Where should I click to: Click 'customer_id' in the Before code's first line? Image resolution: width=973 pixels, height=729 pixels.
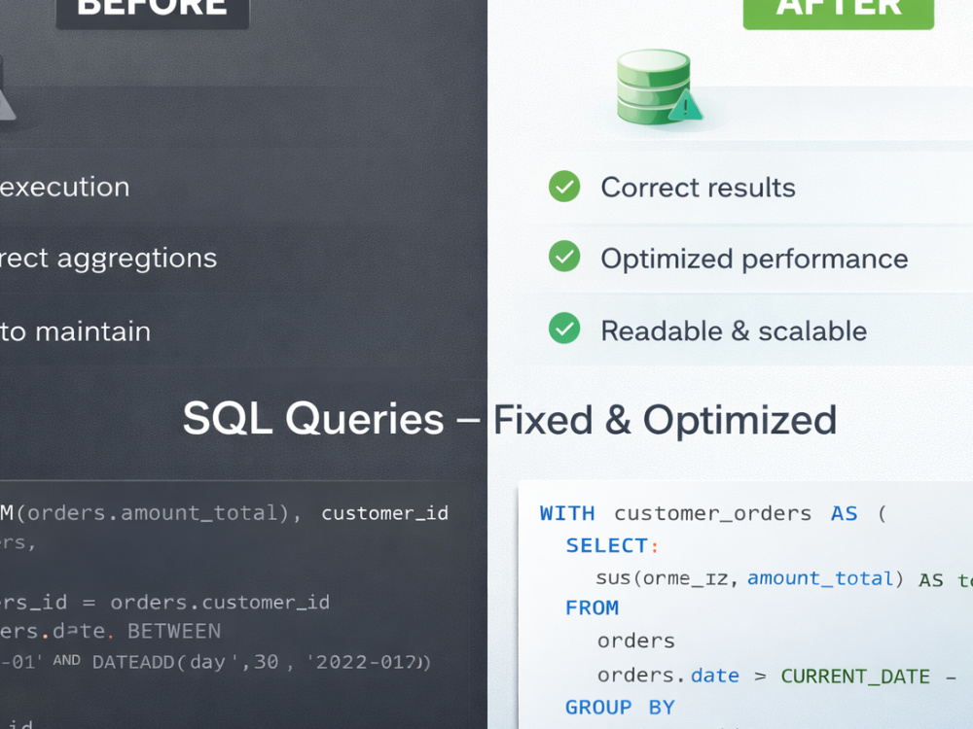click(384, 513)
